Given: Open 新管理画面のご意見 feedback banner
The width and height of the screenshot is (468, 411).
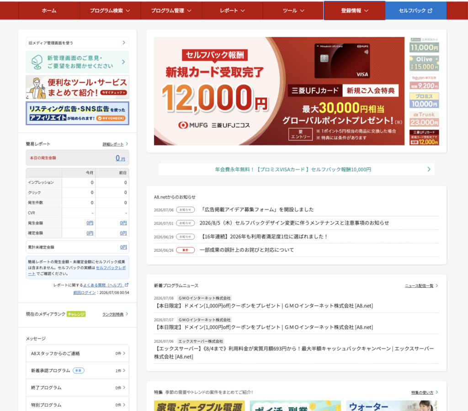Looking at the screenshot, I should coord(77,62).
